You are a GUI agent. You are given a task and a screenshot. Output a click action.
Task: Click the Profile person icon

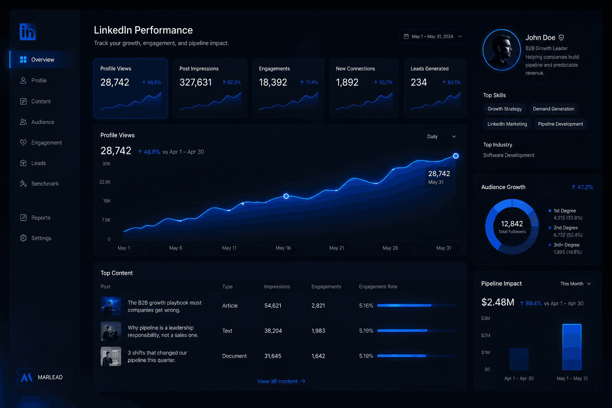point(24,80)
